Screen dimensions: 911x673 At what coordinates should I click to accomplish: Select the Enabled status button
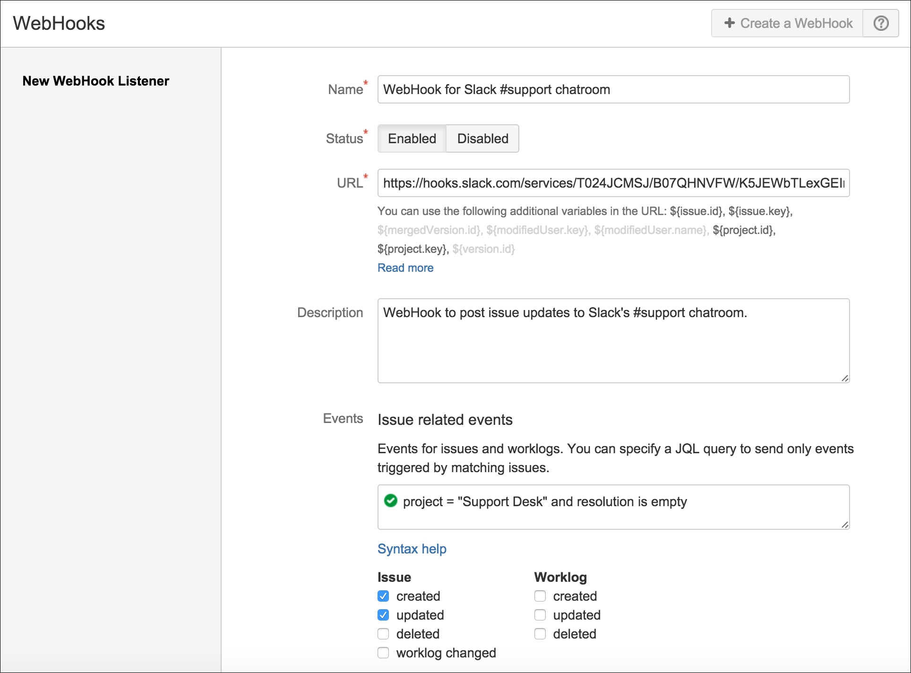[x=412, y=138]
